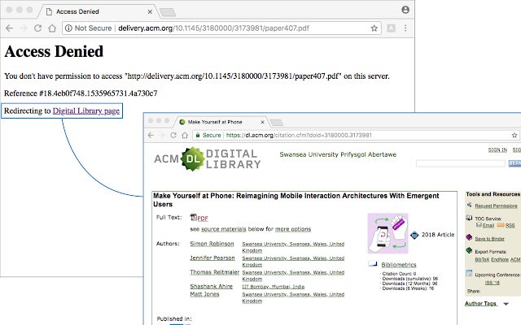The width and height of the screenshot is (521, 325).
Task: Click the envelope icon beside Email
Action: pos(479,225)
